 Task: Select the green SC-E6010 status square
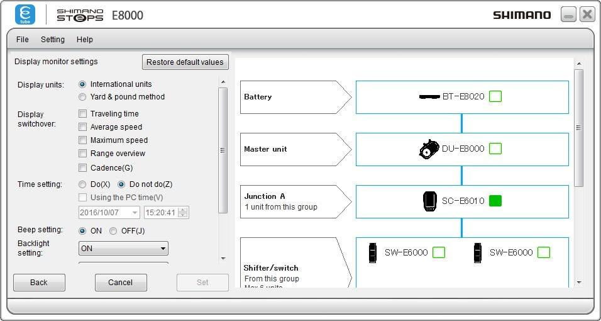coord(495,201)
